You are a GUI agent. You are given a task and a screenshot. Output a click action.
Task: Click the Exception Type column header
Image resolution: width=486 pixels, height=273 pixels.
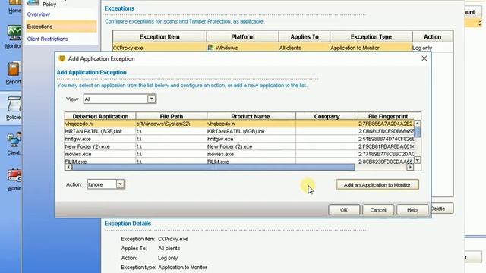point(371,37)
